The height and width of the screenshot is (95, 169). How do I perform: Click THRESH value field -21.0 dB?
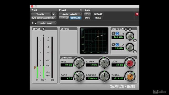click(118, 78)
